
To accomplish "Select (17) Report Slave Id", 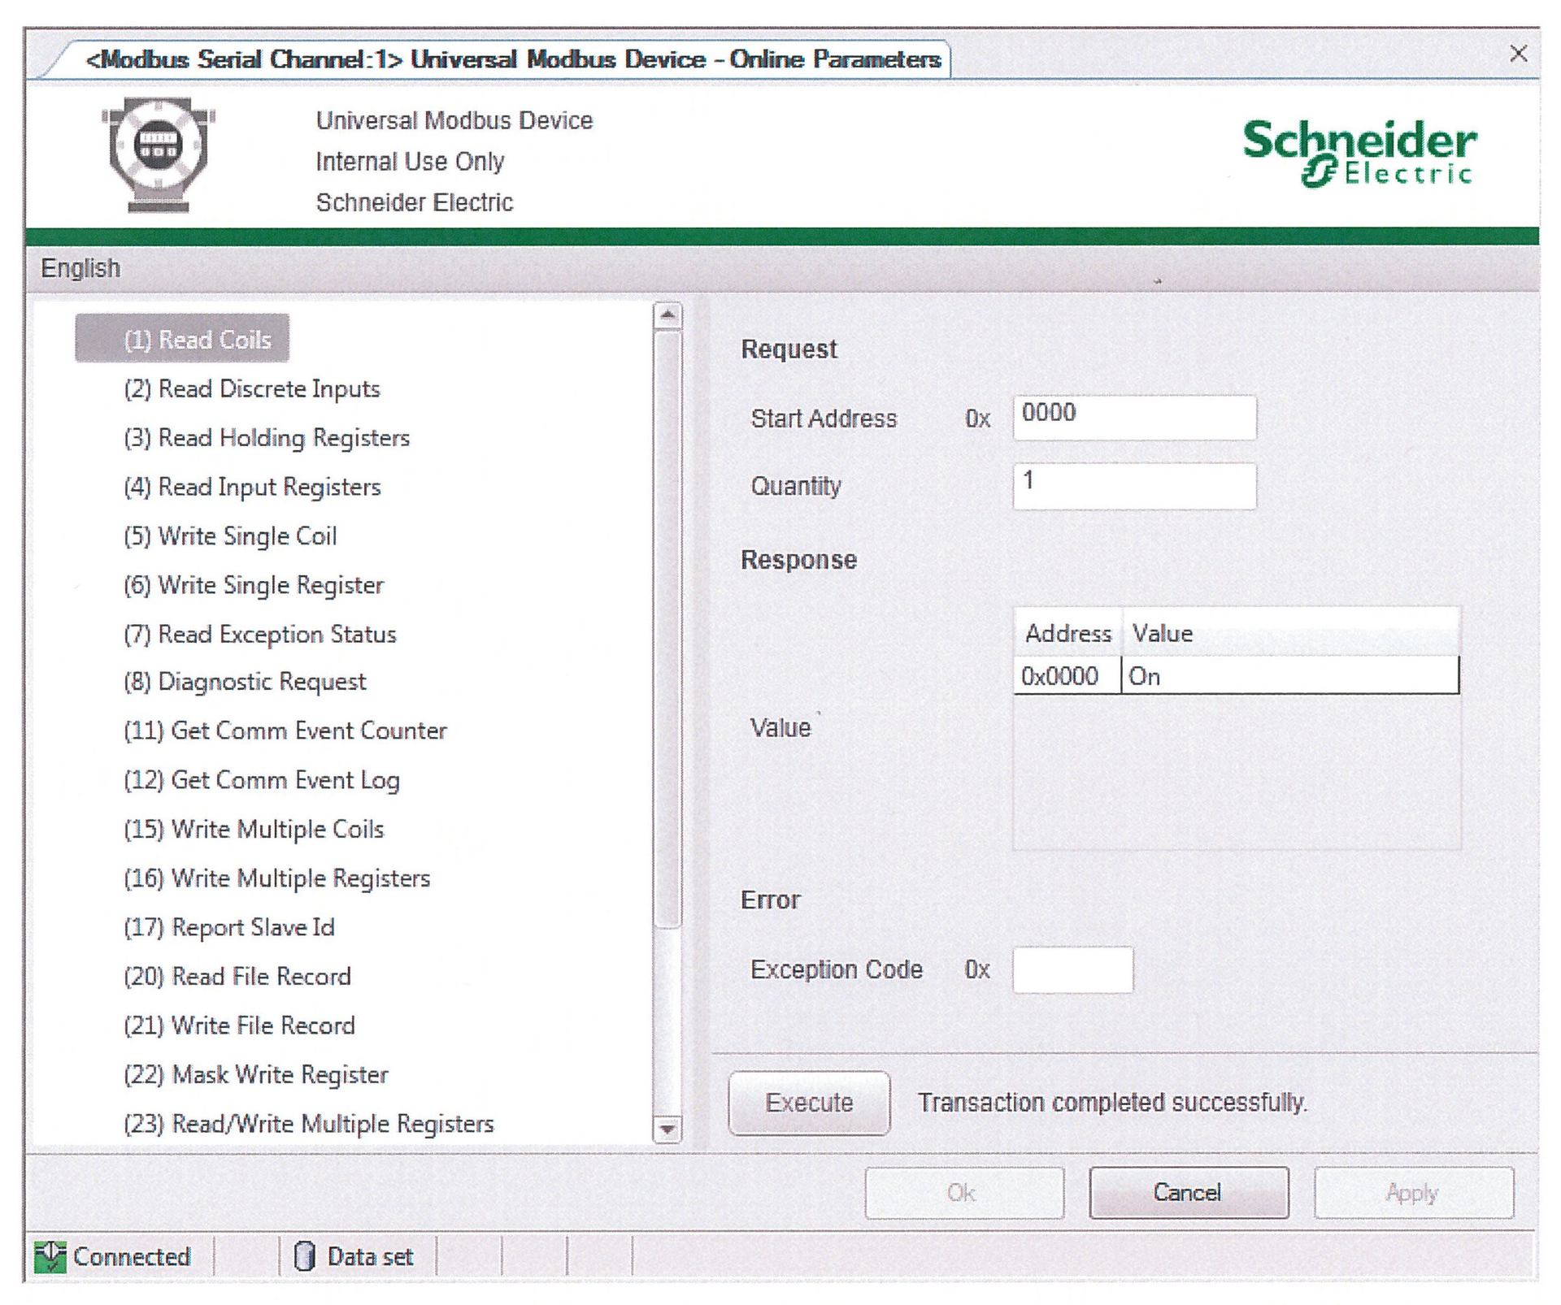I will 230,927.
